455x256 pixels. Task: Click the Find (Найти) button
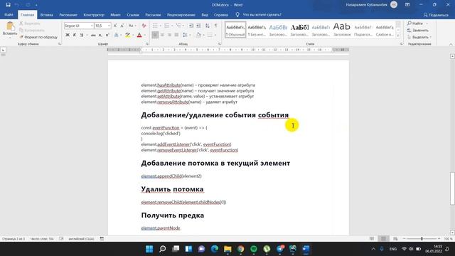(x=415, y=23)
